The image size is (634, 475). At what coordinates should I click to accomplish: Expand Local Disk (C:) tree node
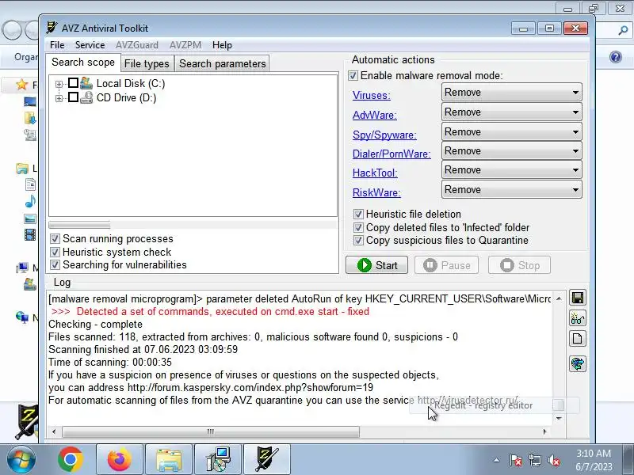click(x=59, y=84)
